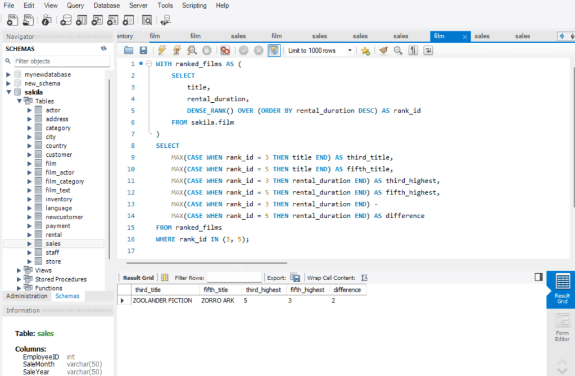Select the customer table in the tree

click(59, 155)
